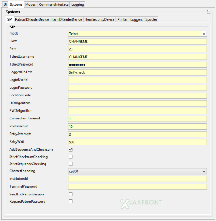This screenshot has width=216, height=221.
Task: Expand the CharsetEncoding cp850 dropdown
Action: 137,171
